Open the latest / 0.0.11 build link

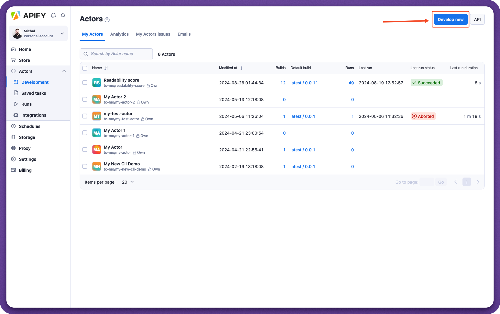[304, 83]
